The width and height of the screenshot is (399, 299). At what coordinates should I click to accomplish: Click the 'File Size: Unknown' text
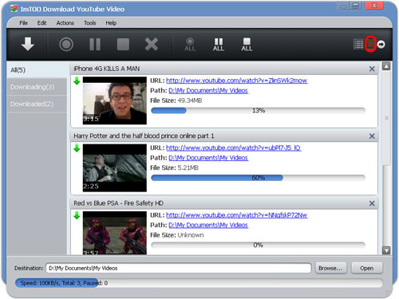tap(177, 235)
